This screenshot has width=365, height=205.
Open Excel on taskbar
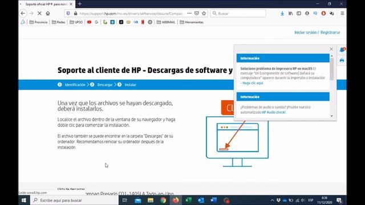pos(188,200)
